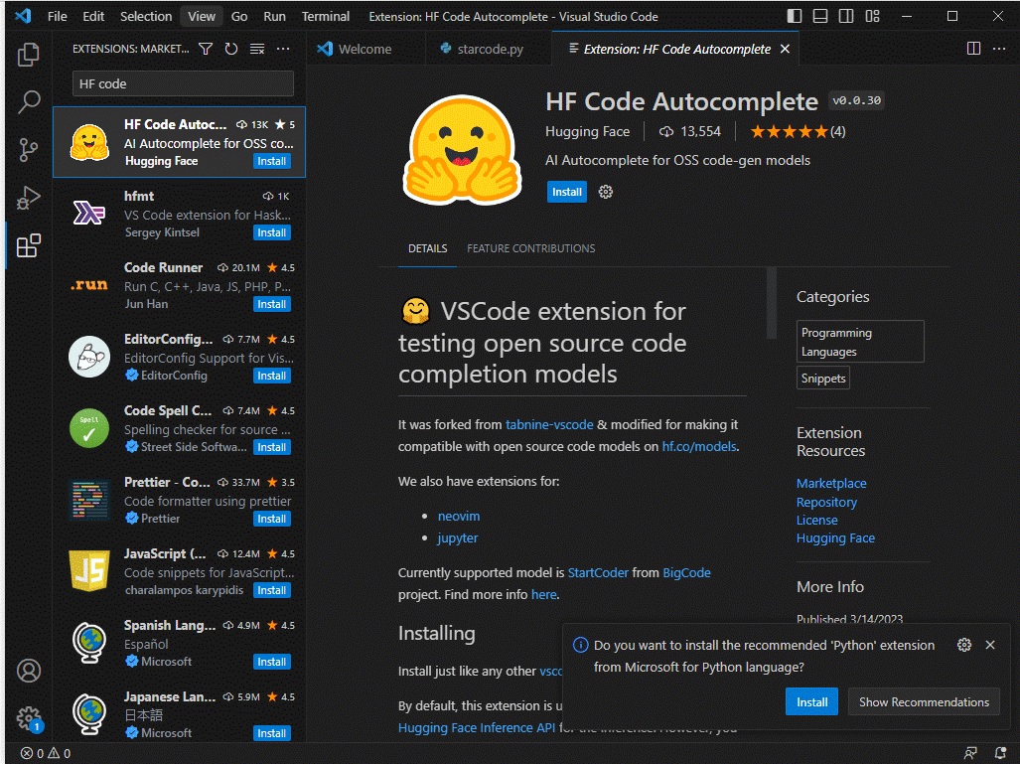The image size is (1020, 764).
Task: Open the Marketplace resource link
Action: tap(831, 484)
